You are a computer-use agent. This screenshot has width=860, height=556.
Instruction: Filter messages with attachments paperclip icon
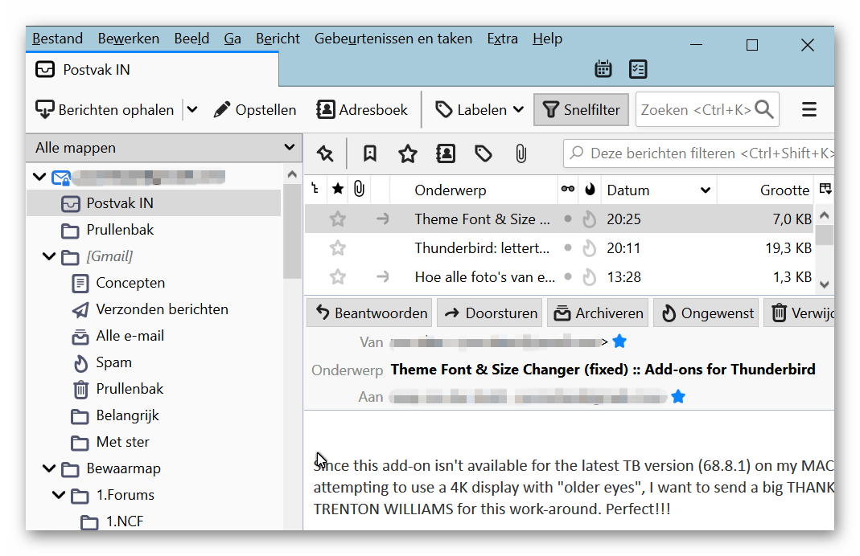[x=521, y=154]
